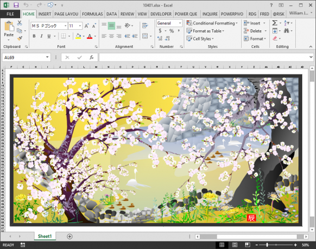Click the Paste clipboard icon
Screen dimensions: 316x249
coord(9,26)
